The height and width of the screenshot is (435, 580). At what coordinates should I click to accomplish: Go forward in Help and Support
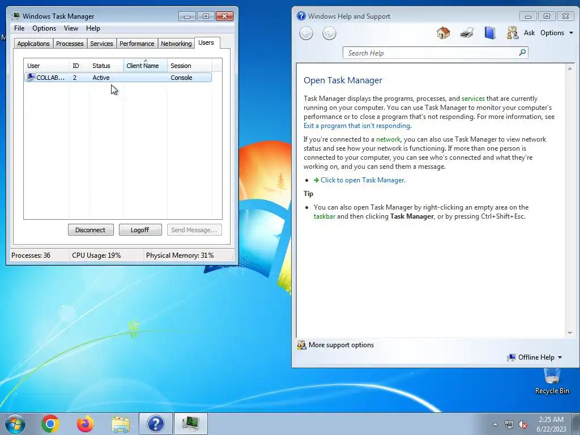point(329,33)
